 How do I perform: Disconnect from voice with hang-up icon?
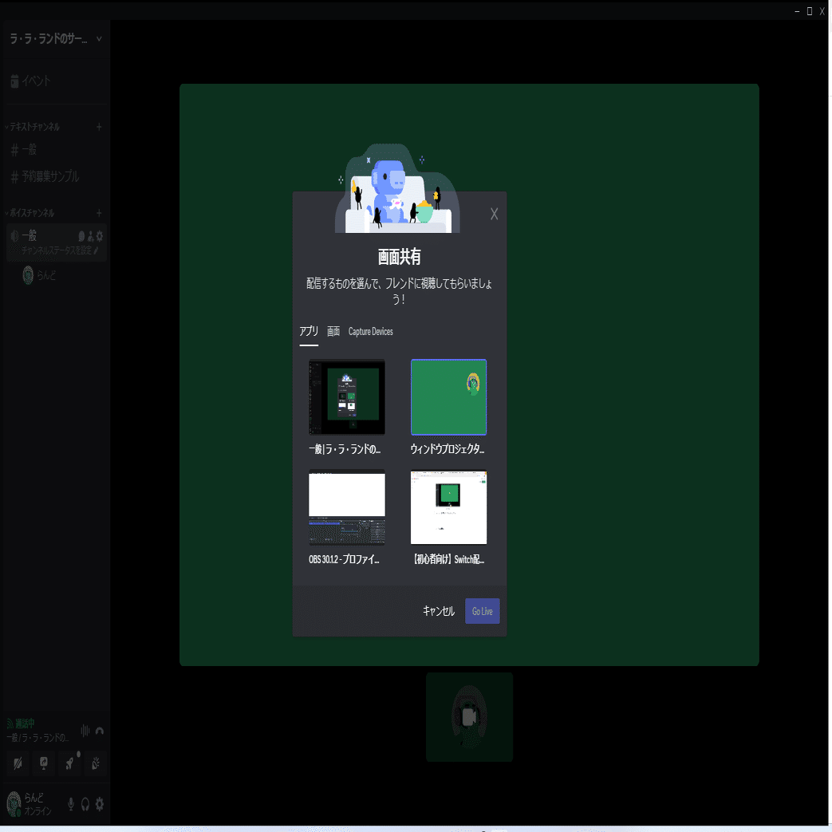100,731
